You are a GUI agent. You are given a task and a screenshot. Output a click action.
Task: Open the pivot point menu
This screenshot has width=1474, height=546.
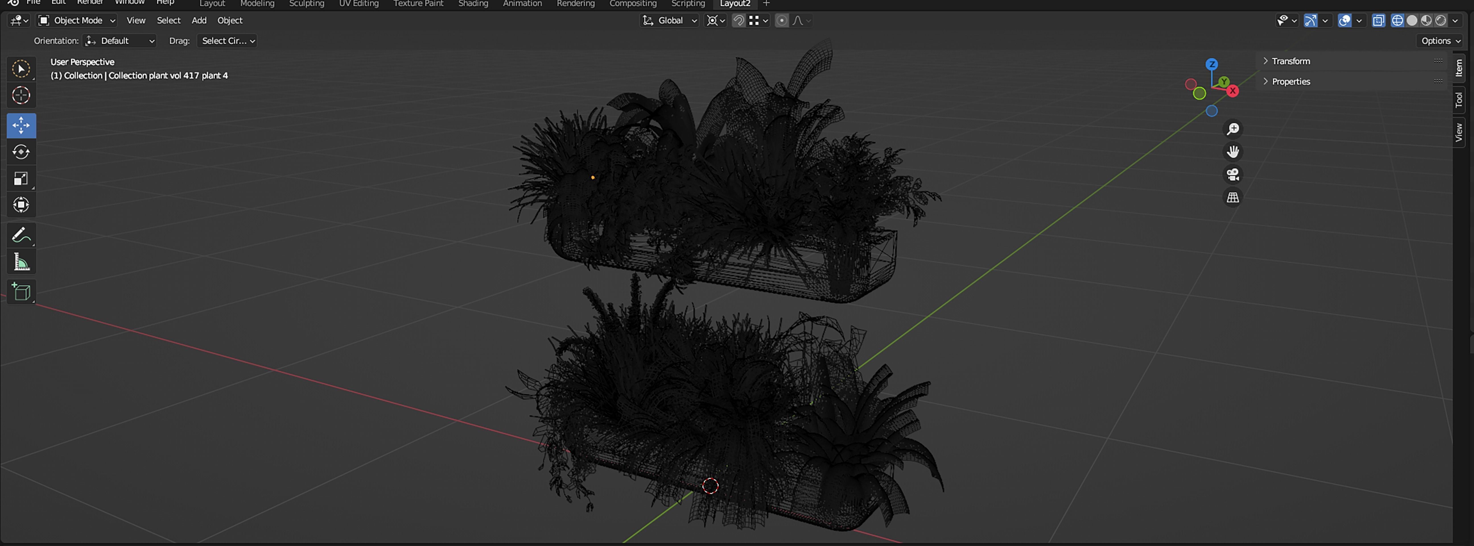715,20
